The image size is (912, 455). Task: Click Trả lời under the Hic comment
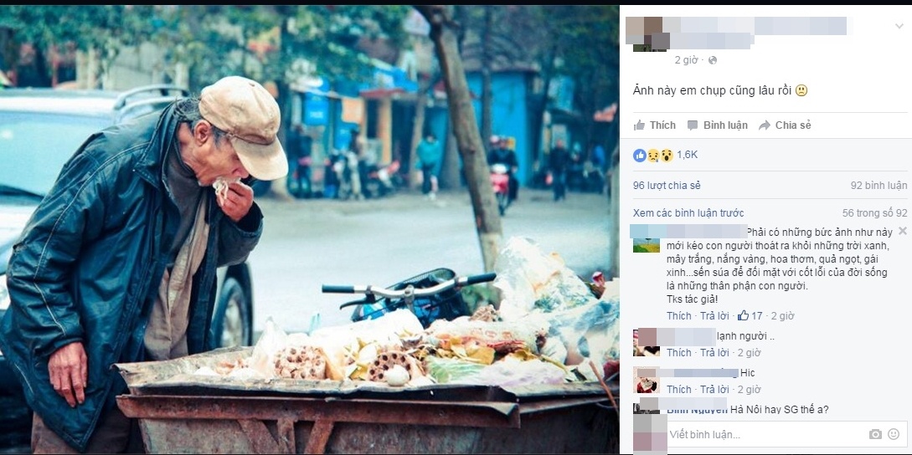(714, 389)
